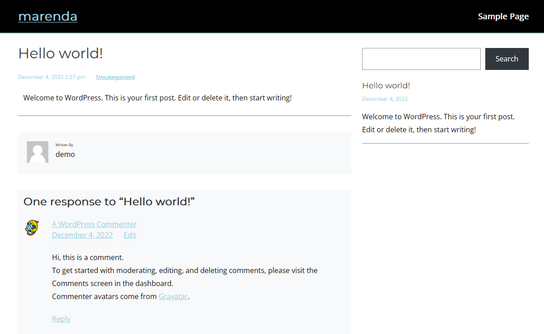544x334 pixels.
Task: Click the sidebar Welcome to WordPress excerpt
Action: [438, 123]
